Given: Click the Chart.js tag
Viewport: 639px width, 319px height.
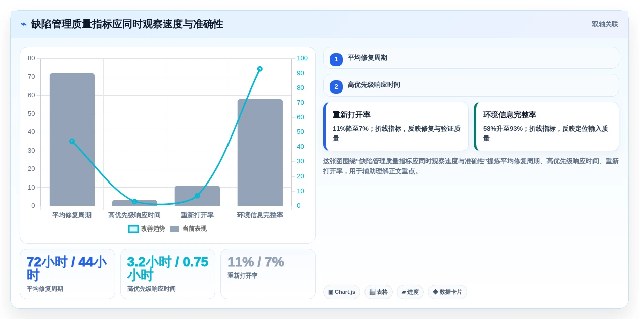Looking at the screenshot, I should pyautogui.click(x=342, y=292).
